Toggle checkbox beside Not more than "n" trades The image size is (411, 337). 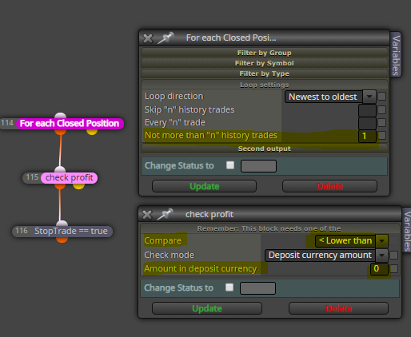click(382, 136)
